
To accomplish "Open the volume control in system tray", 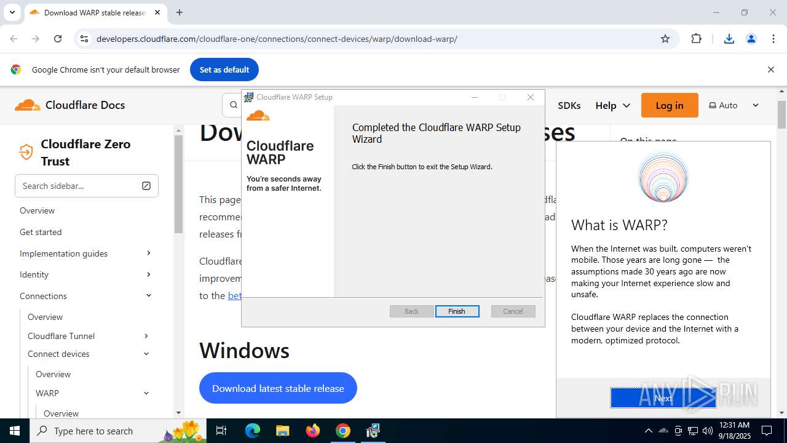I will point(708,431).
